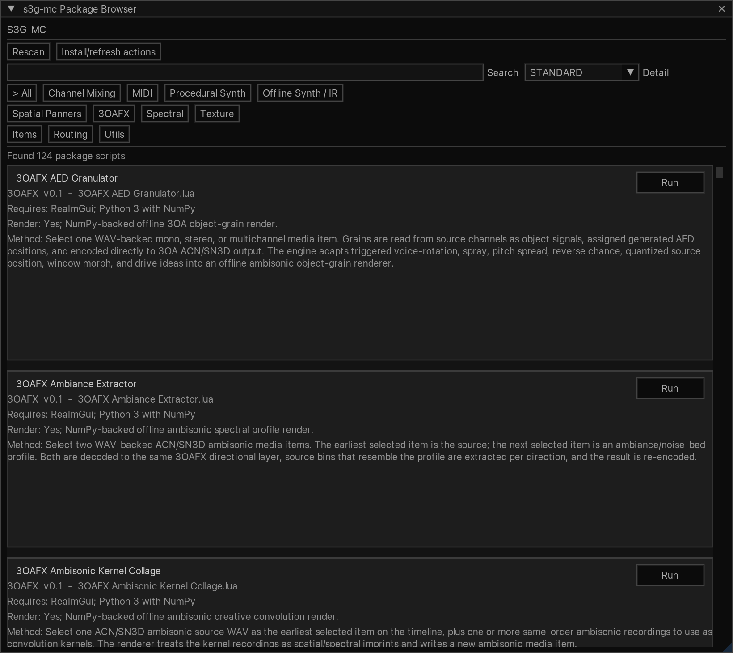Open the STANDARD detail dropdown
The width and height of the screenshot is (733, 653).
coord(581,72)
